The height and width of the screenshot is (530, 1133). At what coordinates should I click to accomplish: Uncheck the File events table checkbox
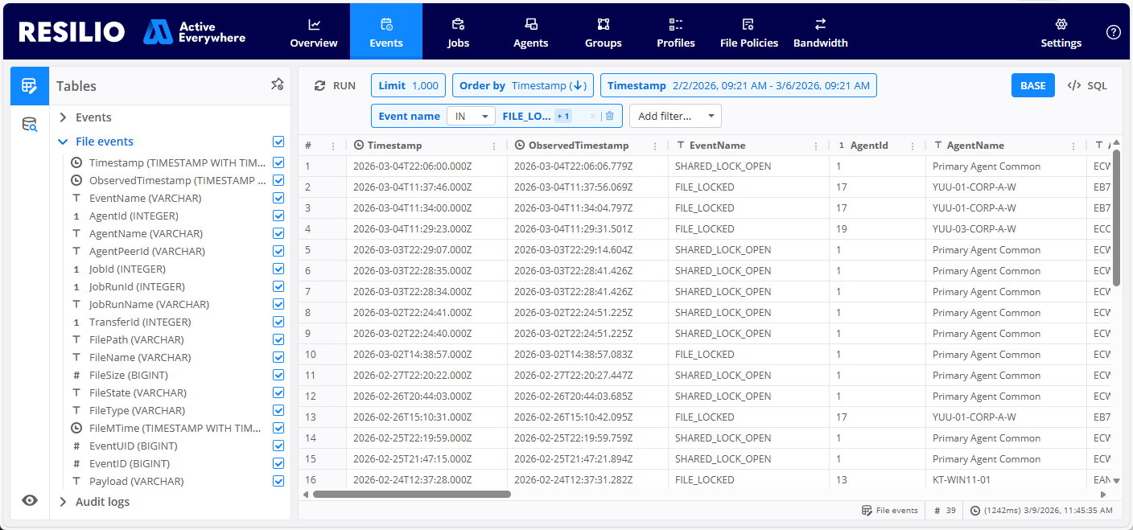(278, 142)
